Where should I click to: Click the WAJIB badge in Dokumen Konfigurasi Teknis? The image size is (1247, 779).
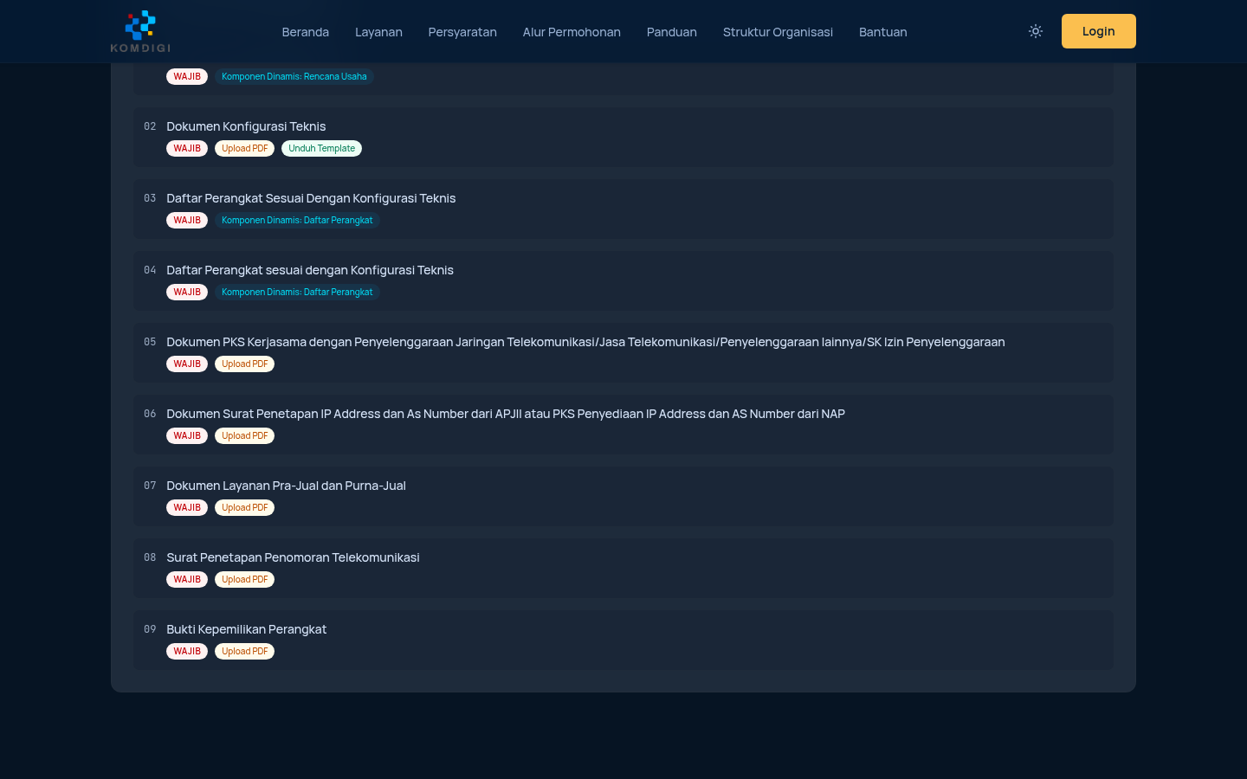187,149
